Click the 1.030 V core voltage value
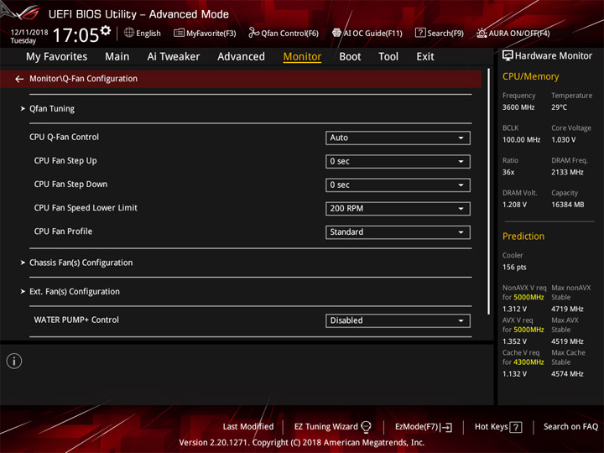Image resolution: width=604 pixels, height=453 pixels. coord(563,140)
